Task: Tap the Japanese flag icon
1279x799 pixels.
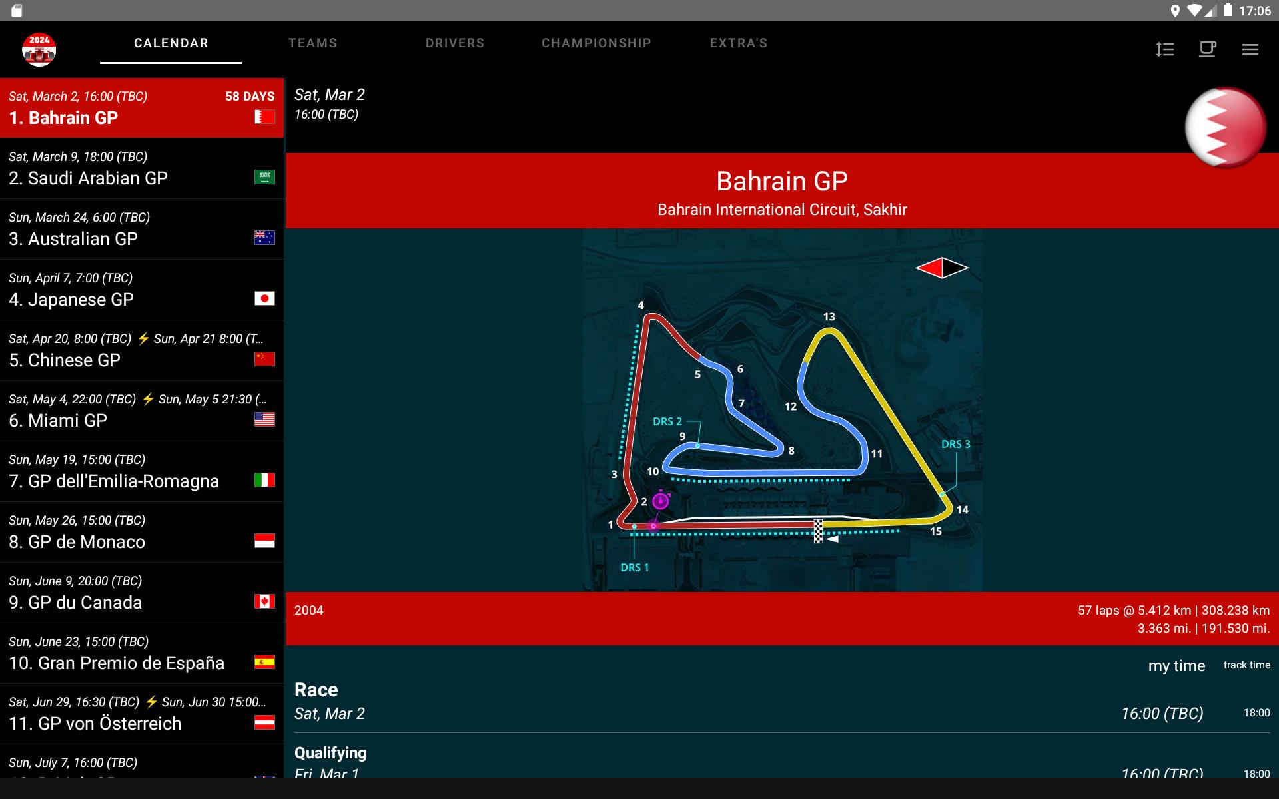Action: click(264, 298)
